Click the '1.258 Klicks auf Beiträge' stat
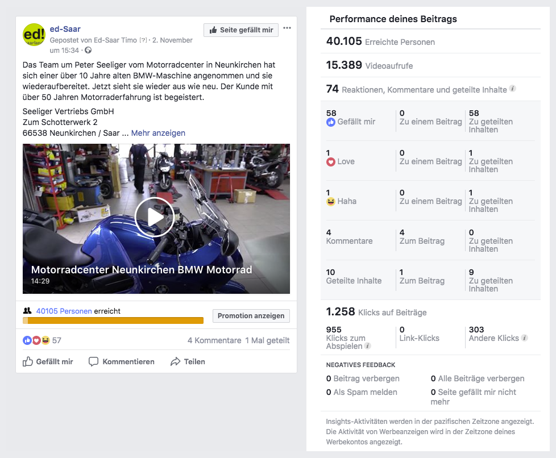This screenshot has width=556, height=458. click(376, 311)
